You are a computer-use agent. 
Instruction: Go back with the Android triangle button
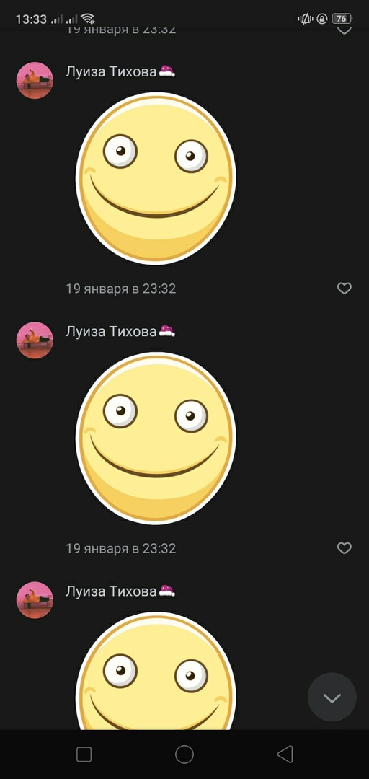[x=285, y=754]
